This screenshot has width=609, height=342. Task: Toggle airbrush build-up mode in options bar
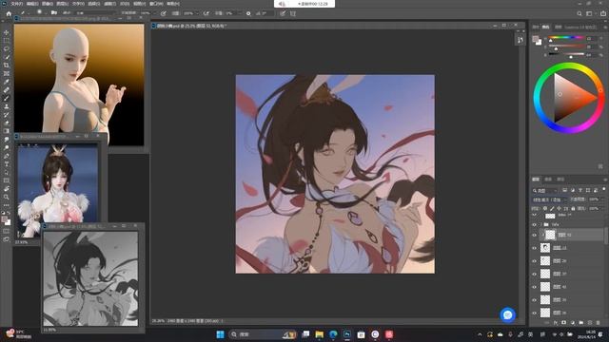click(x=206, y=13)
